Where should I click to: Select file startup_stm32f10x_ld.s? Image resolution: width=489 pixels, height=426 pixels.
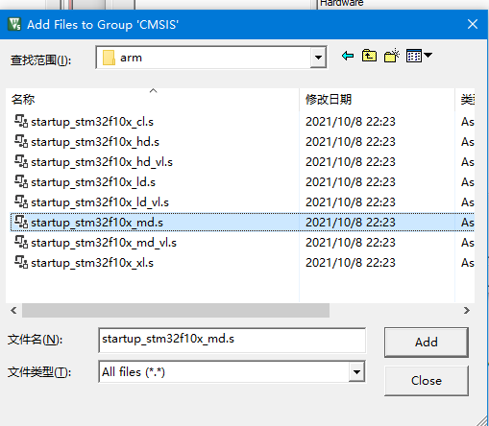coord(93,182)
